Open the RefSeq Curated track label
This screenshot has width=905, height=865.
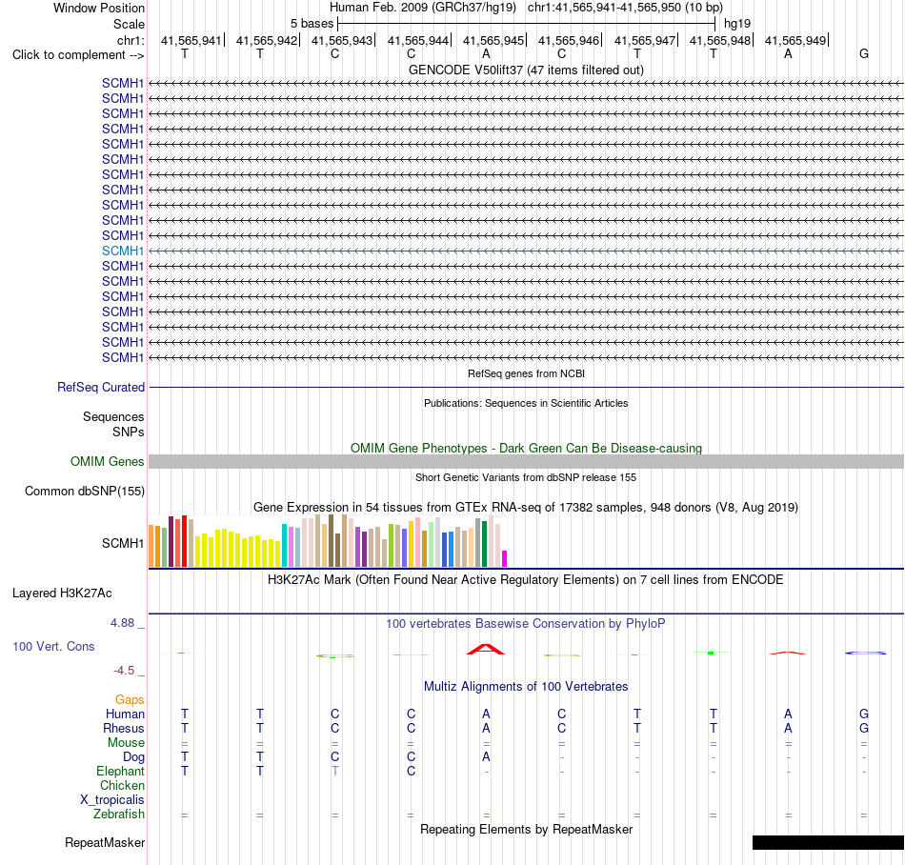(x=100, y=387)
